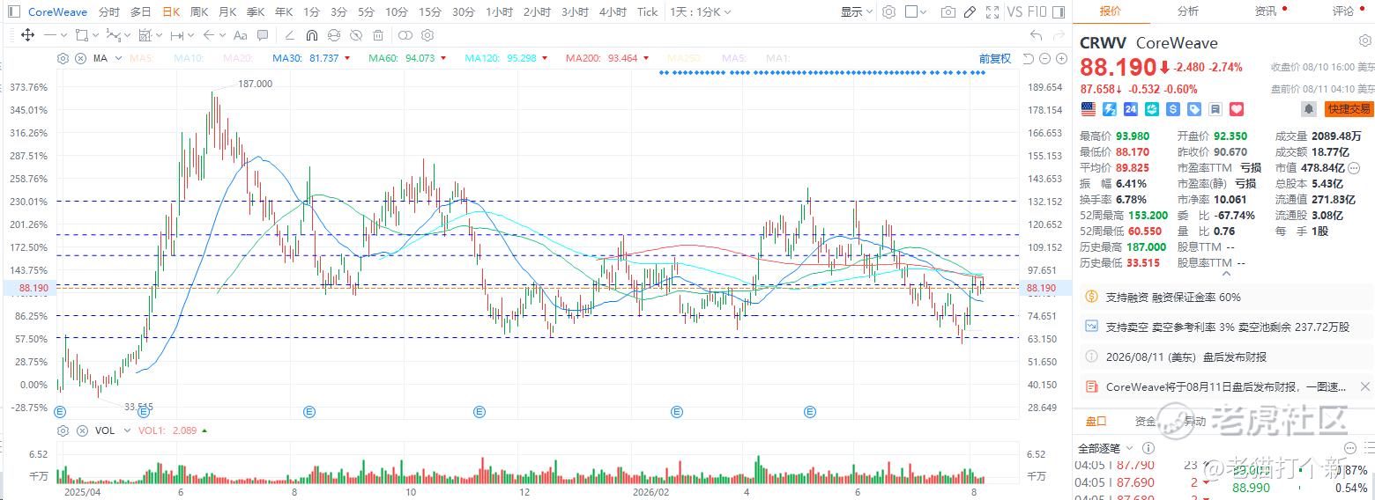Switch to 日K daily candlestick period
The image size is (1375, 500).
point(171,11)
